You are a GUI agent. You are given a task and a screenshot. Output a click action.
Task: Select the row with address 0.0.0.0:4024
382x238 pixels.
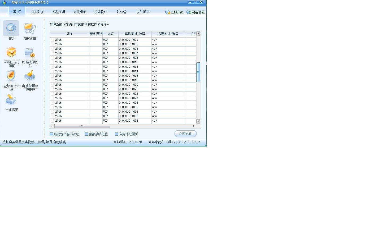(x=123, y=94)
